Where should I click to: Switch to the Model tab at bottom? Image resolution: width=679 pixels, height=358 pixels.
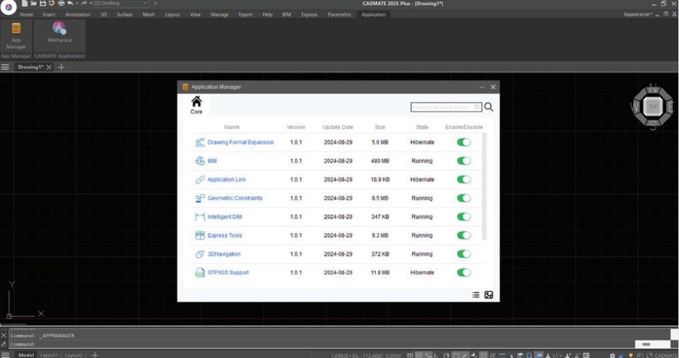point(26,355)
